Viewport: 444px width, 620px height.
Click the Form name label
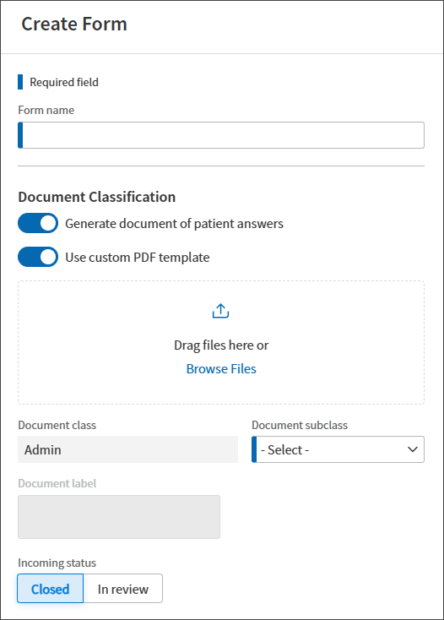pyautogui.click(x=46, y=110)
